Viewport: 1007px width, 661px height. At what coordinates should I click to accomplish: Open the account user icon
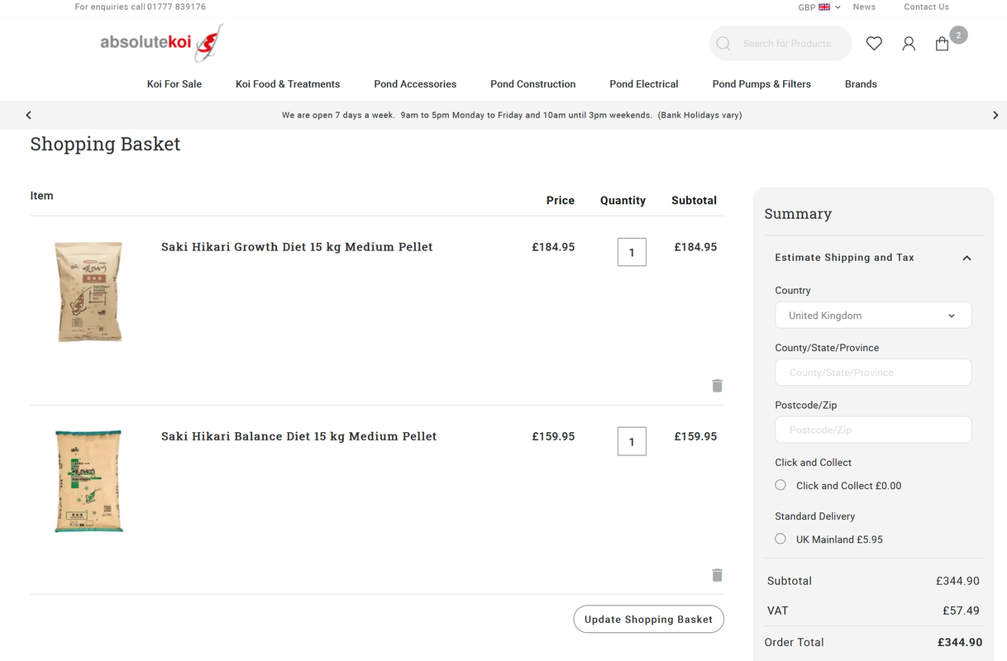coord(909,44)
